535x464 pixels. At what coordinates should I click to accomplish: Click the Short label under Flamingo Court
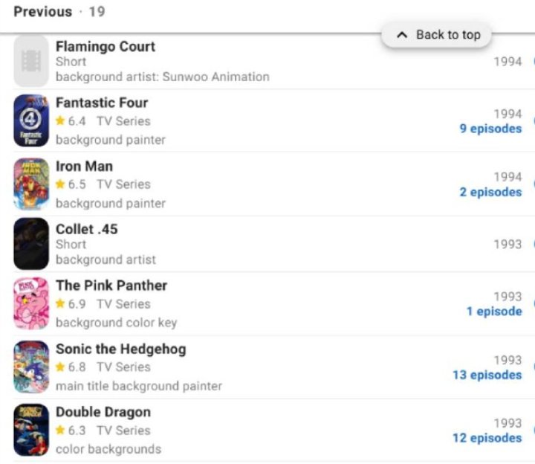[71, 62]
